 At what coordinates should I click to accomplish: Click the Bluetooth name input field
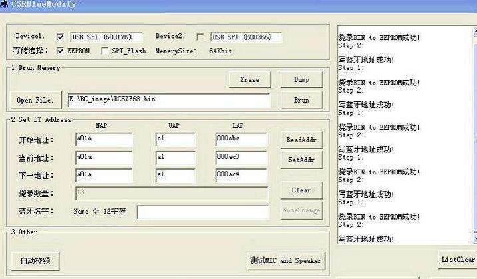[203, 212]
